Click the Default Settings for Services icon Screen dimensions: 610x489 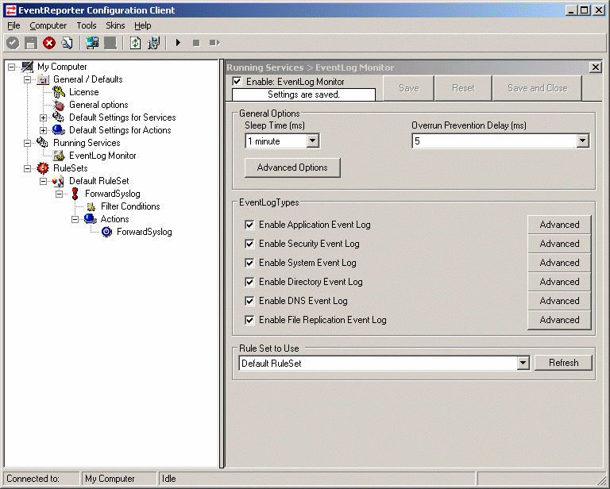coord(59,117)
